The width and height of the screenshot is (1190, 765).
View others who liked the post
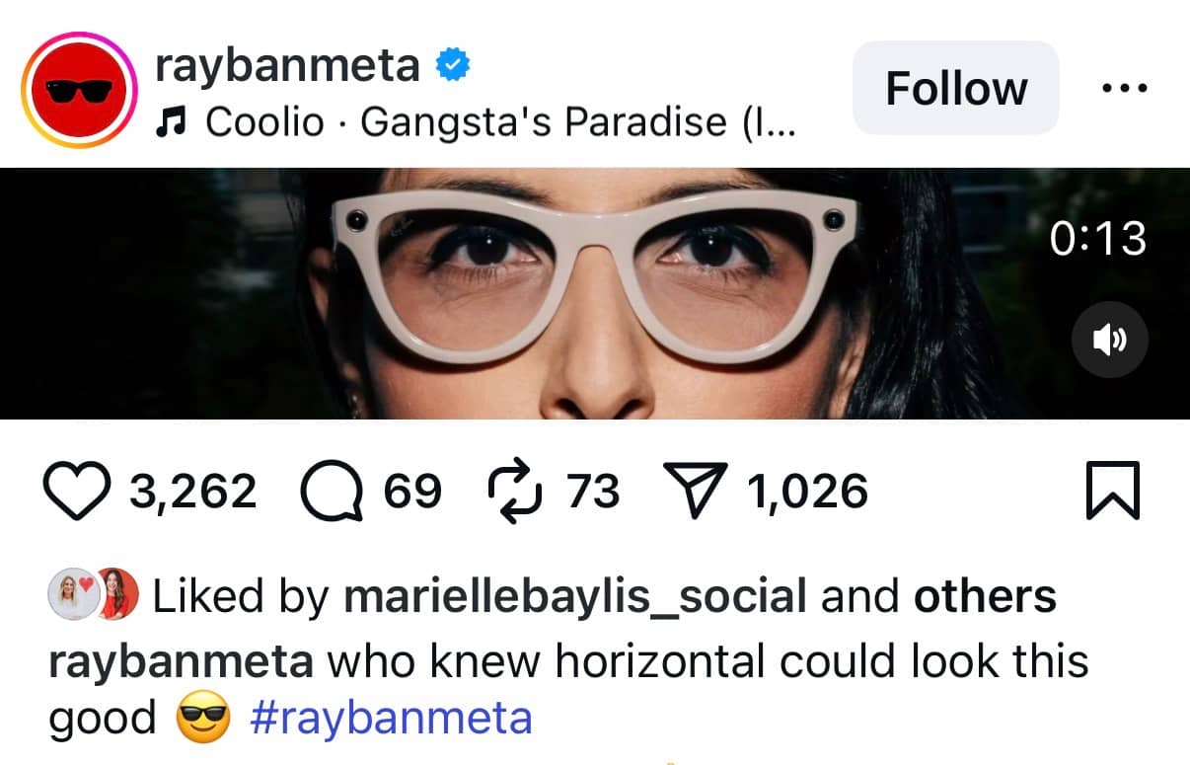pyautogui.click(x=984, y=596)
